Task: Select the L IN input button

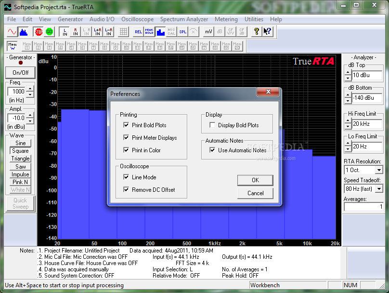Action: tap(65, 31)
